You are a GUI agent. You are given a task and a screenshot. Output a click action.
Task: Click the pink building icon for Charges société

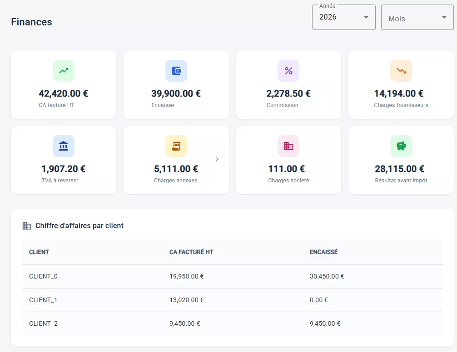coord(288,146)
